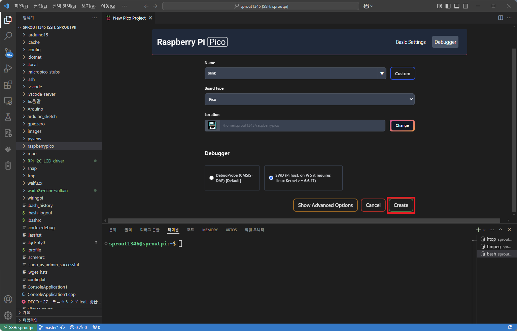517x331 pixels.
Task: Expand the 타임라인 timeline section
Action: pos(59,320)
